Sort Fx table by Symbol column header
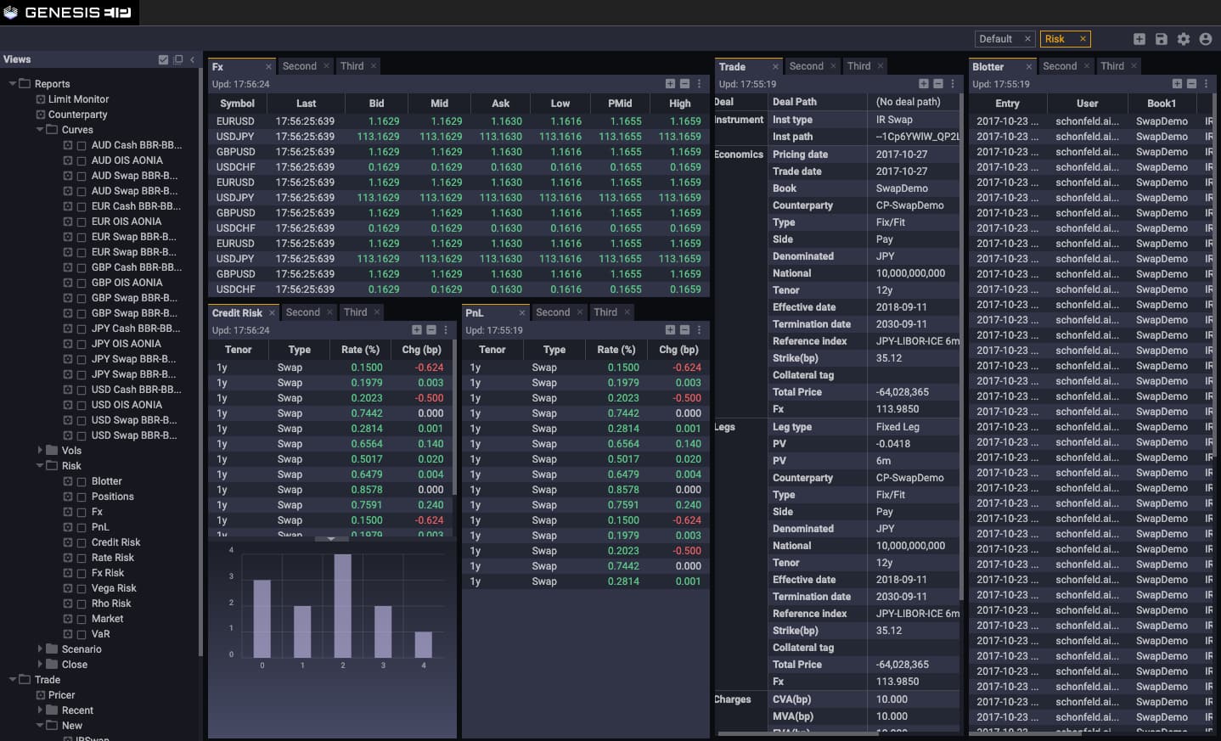1221x741 pixels. click(x=238, y=104)
